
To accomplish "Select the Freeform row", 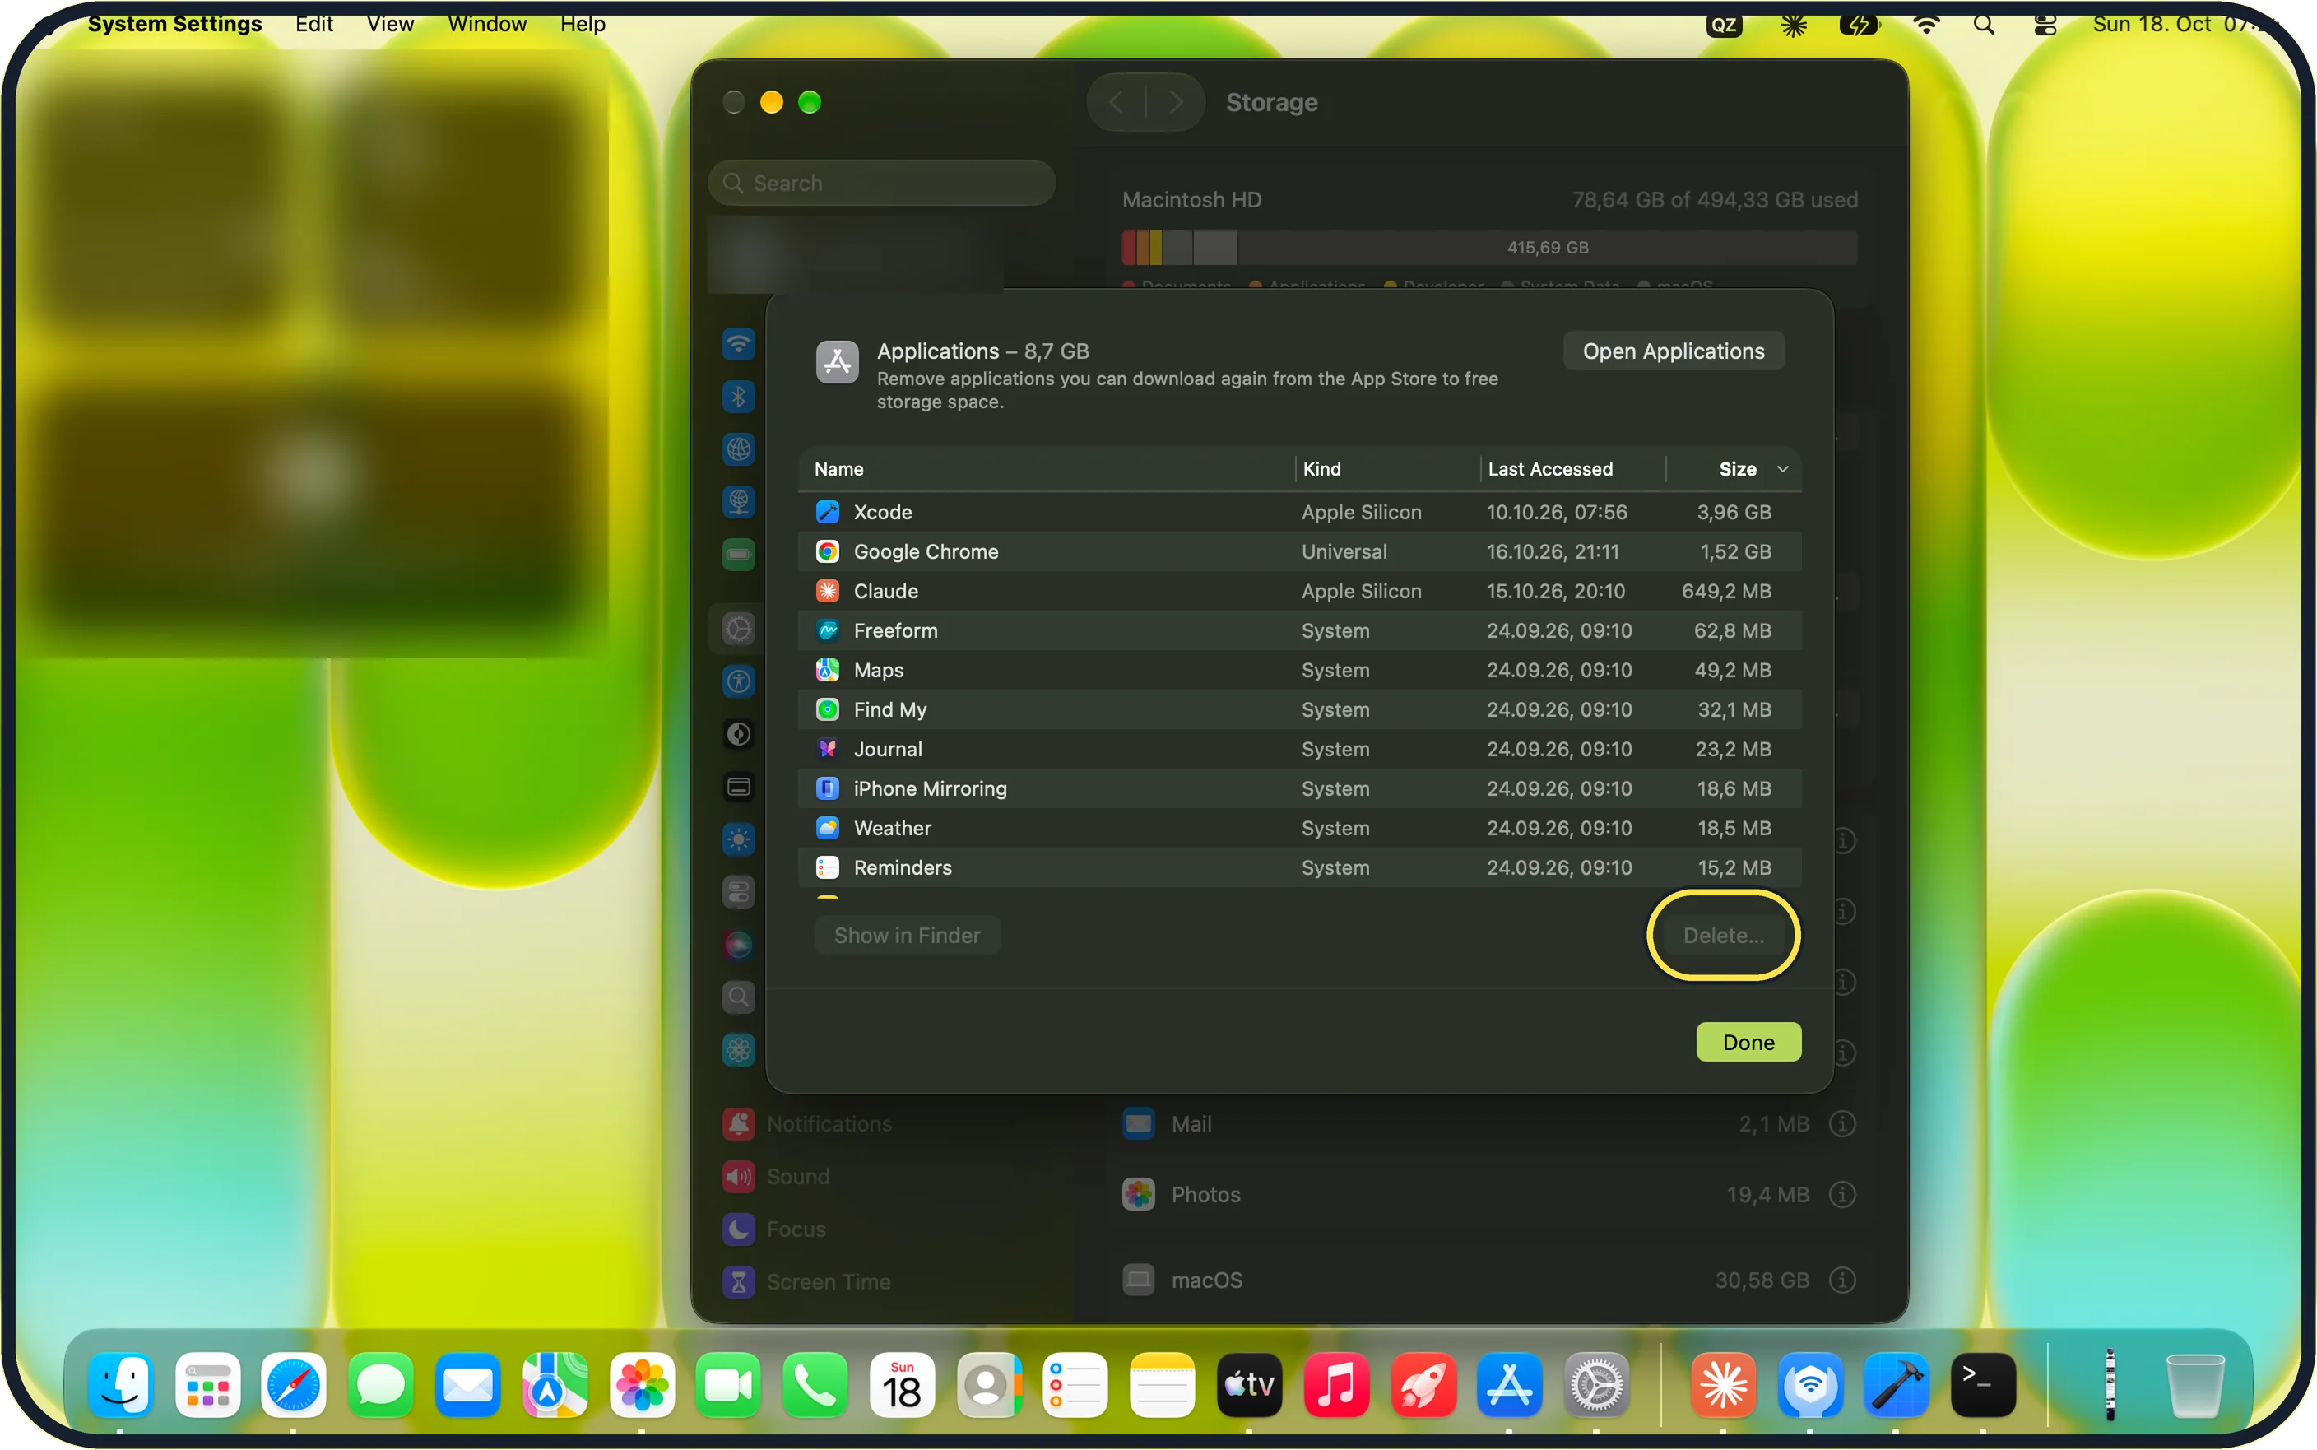I will (1299, 631).
